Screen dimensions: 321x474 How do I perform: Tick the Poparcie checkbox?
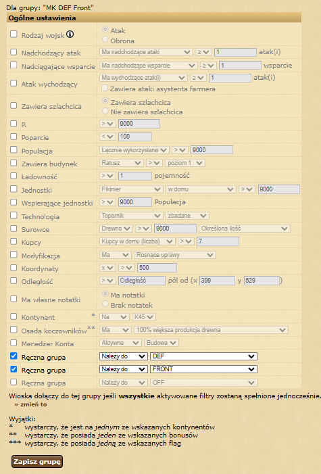coord(14,137)
